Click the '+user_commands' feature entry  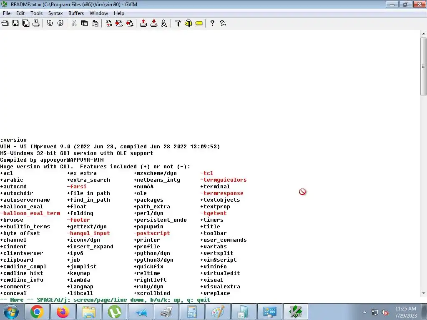click(224, 240)
